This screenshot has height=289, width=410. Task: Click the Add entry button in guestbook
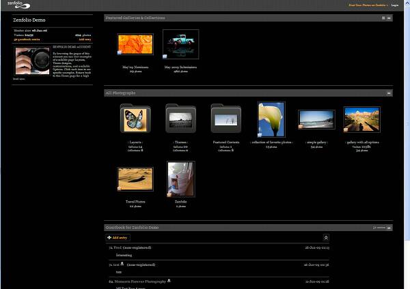pyautogui.click(x=118, y=238)
